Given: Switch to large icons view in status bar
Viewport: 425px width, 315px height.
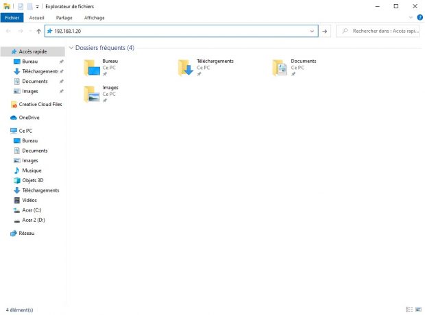Looking at the screenshot, I should click(419, 310).
